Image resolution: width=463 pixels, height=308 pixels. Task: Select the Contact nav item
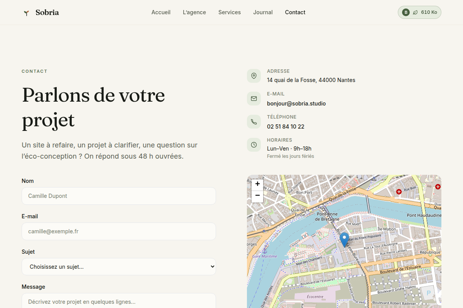pos(295,12)
